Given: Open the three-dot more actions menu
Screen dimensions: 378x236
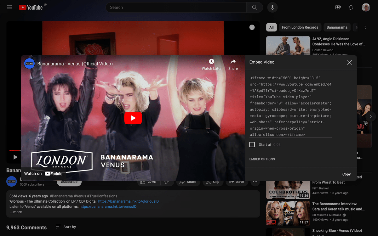Looking at the screenshot, I should click(x=255, y=182).
